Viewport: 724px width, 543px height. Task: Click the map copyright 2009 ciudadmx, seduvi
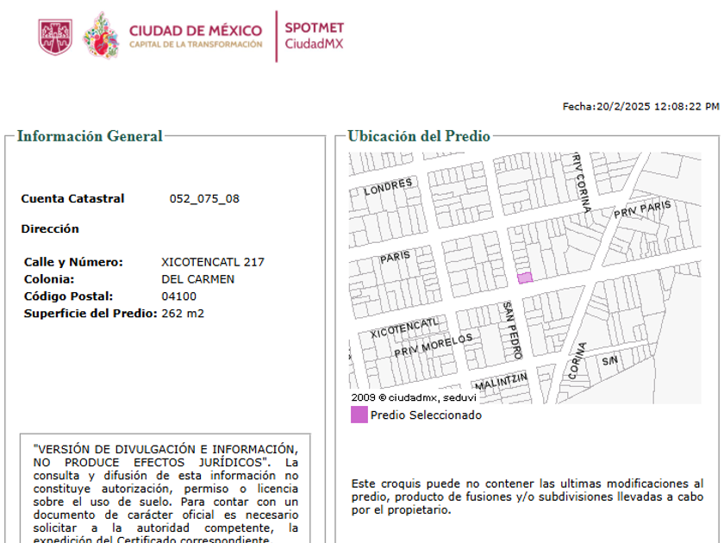coord(413,397)
